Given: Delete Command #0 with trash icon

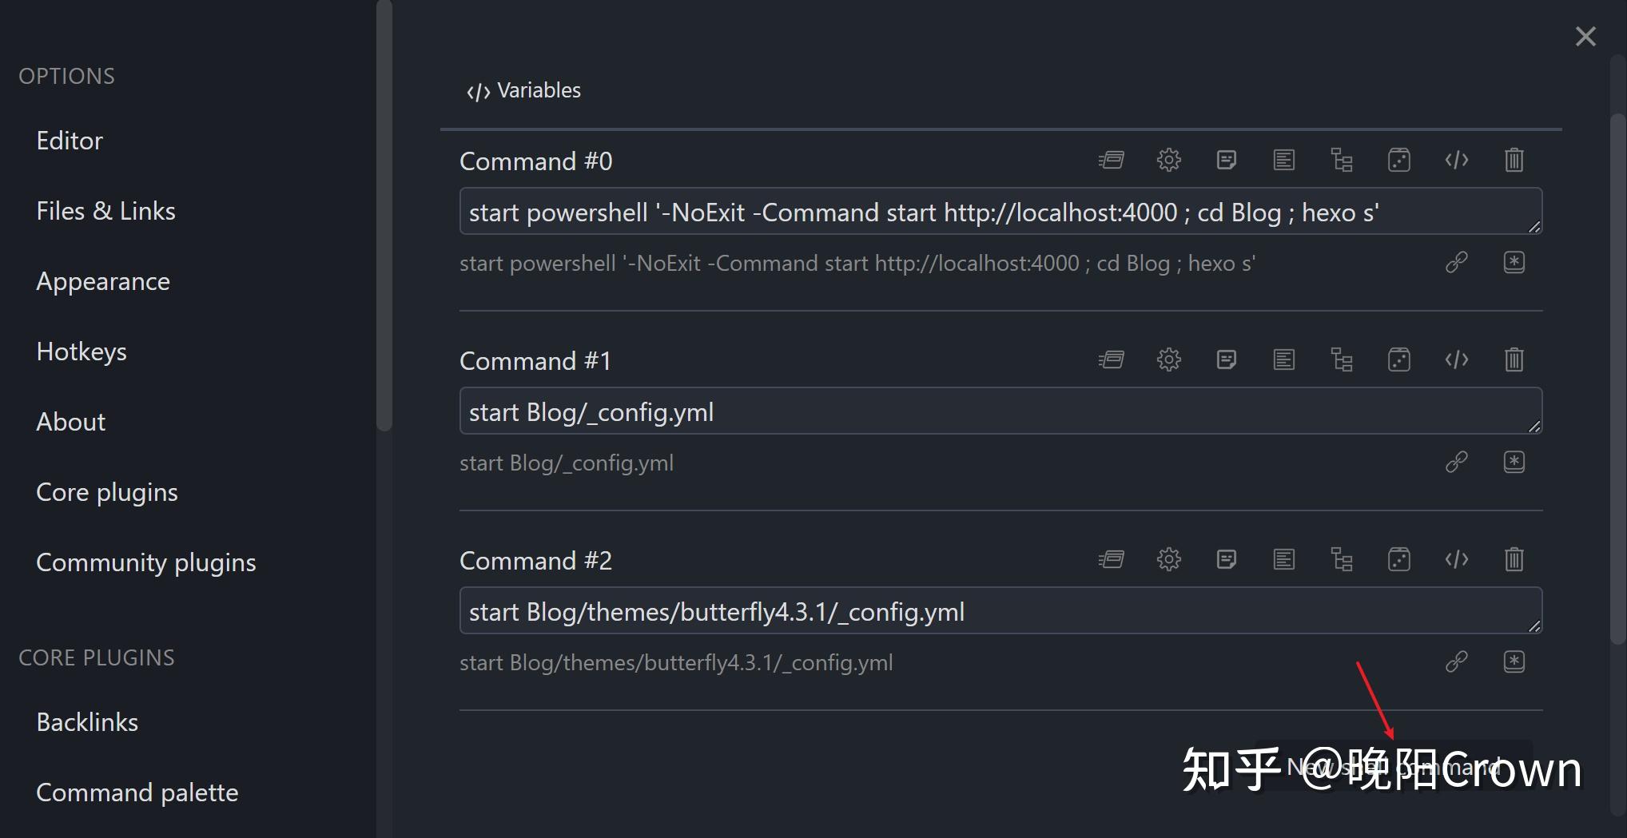Looking at the screenshot, I should pyautogui.click(x=1514, y=160).
